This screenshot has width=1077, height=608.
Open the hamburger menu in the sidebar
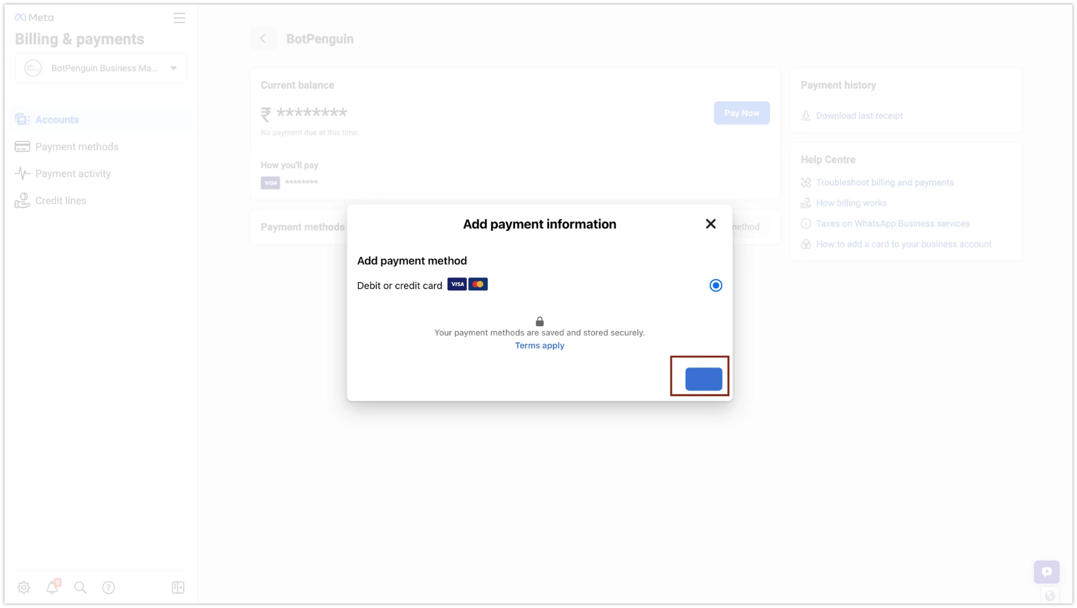[179, 18]
